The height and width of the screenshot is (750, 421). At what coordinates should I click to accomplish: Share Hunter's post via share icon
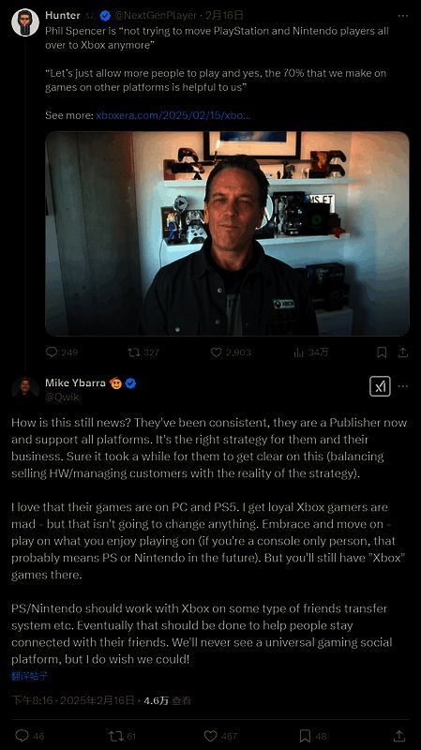(x=403, y=352)
